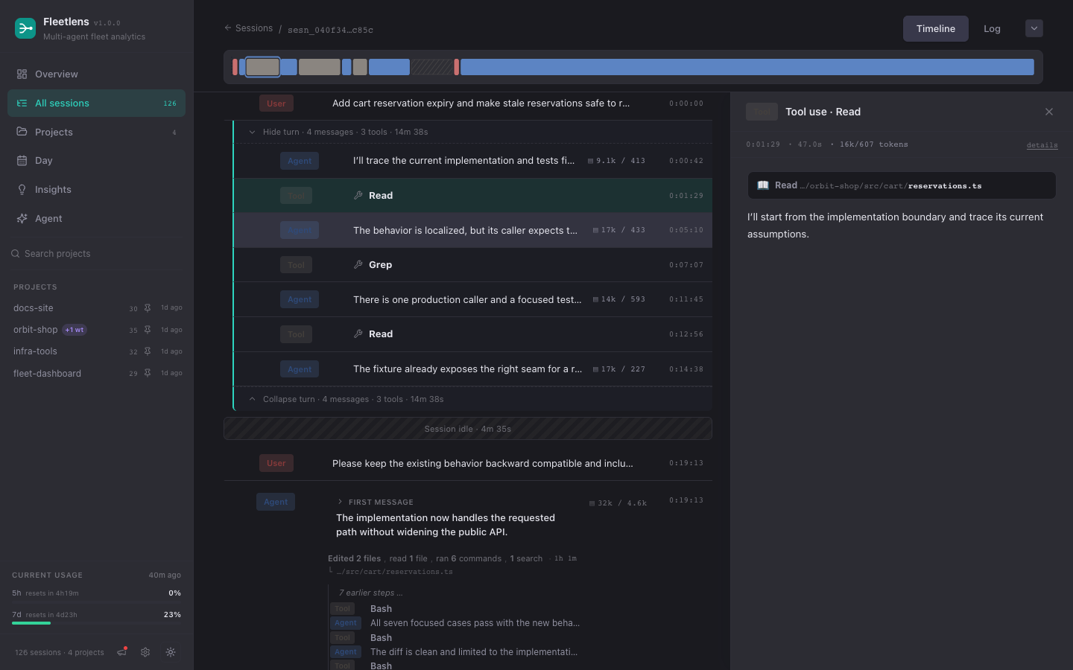Click the 7d usage progress bar
The height and width of the screenshot is (670, 1073).
click(x=96, y=623)
